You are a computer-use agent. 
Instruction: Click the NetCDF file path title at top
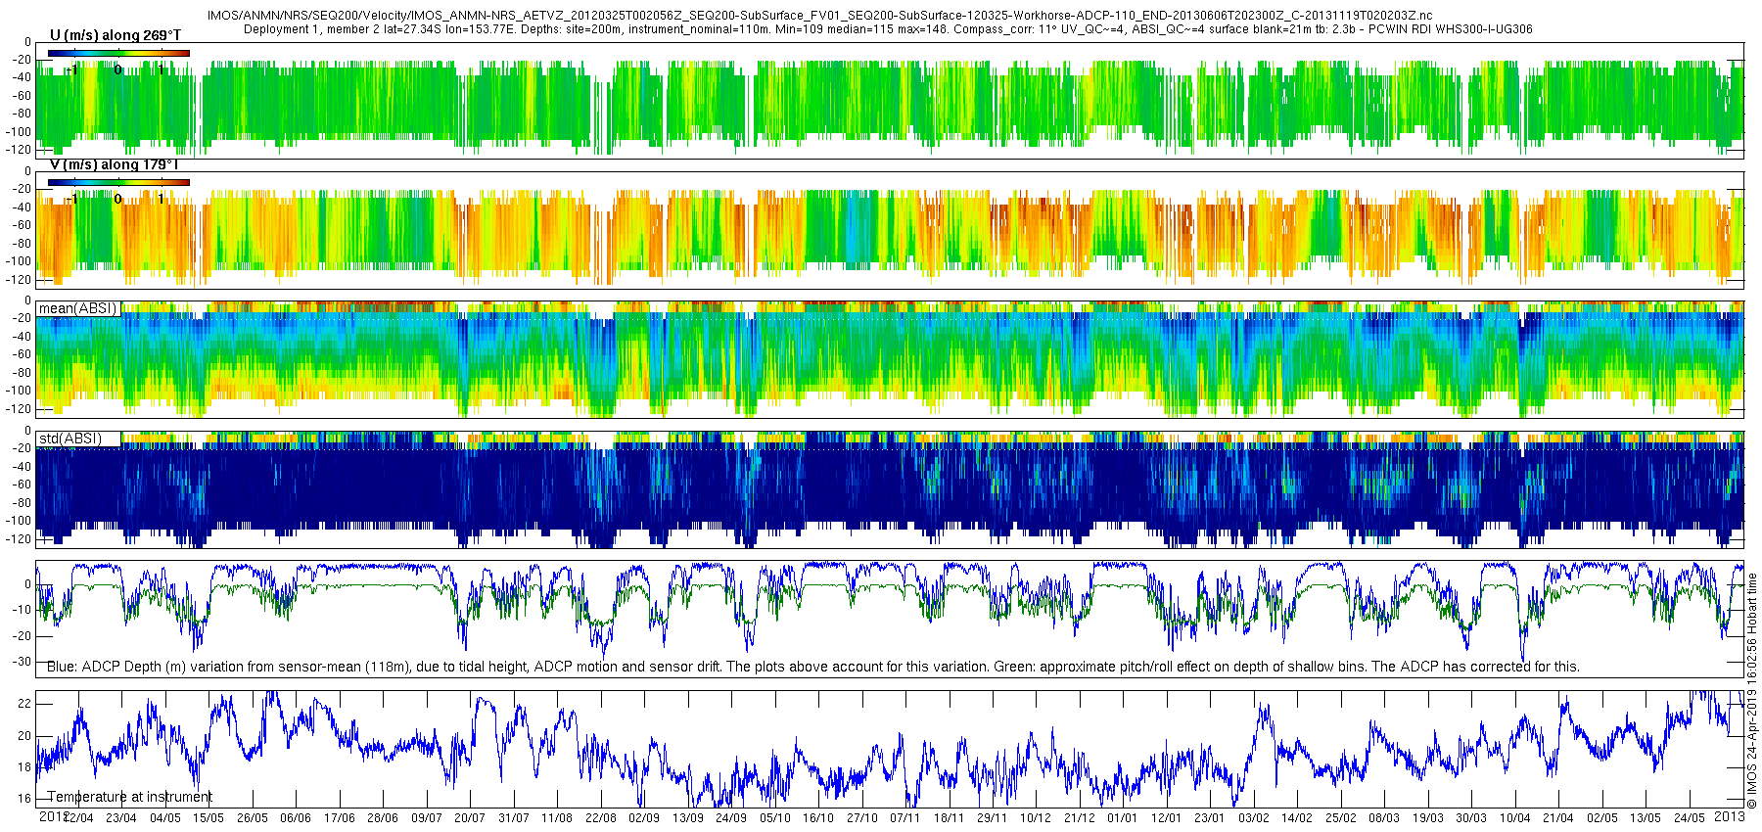(819, 16)
